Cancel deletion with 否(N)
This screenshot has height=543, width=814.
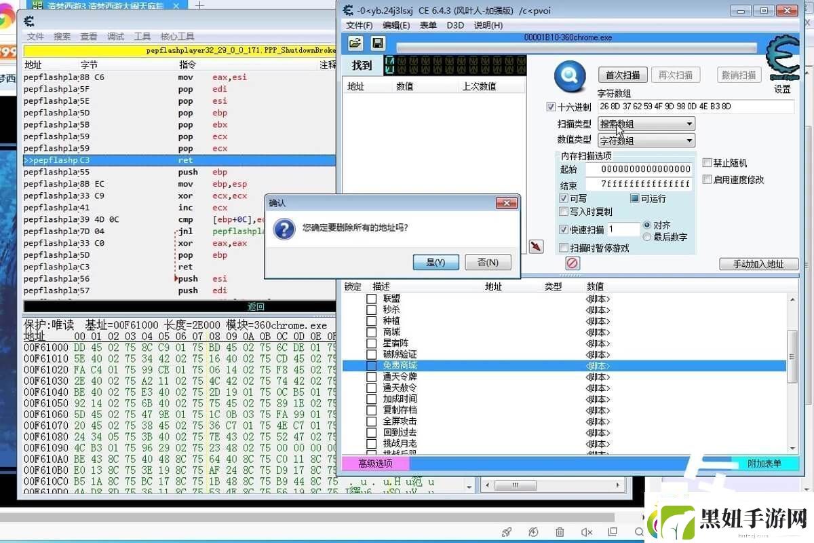tap(488, 262)
